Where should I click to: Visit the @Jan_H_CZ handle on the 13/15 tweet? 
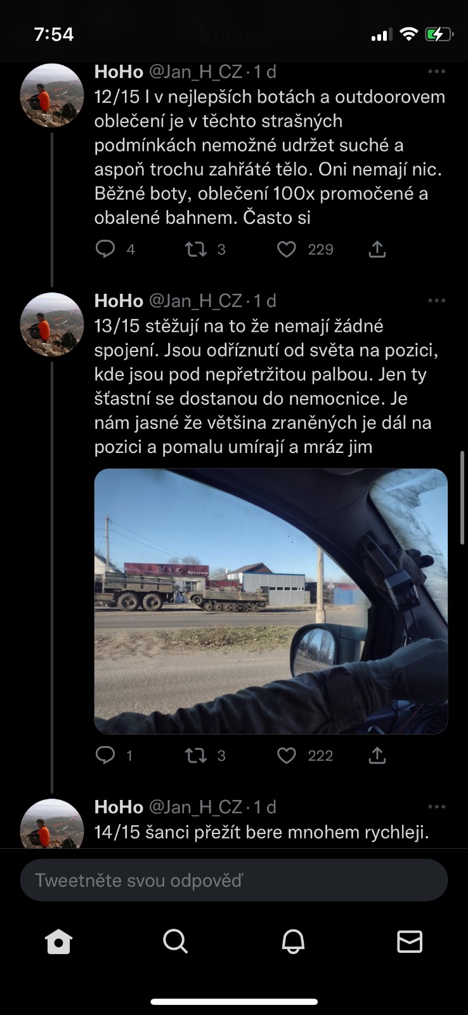coord(195,301)
